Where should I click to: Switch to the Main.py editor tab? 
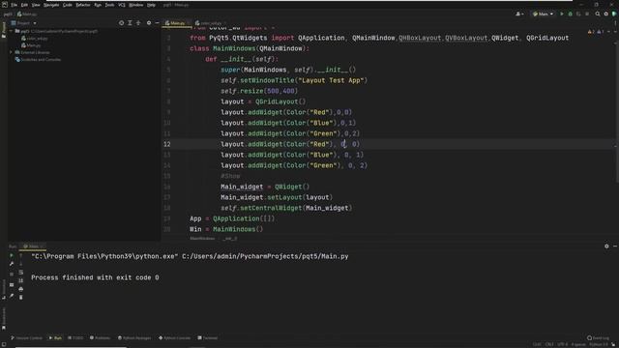click(175, 23)
